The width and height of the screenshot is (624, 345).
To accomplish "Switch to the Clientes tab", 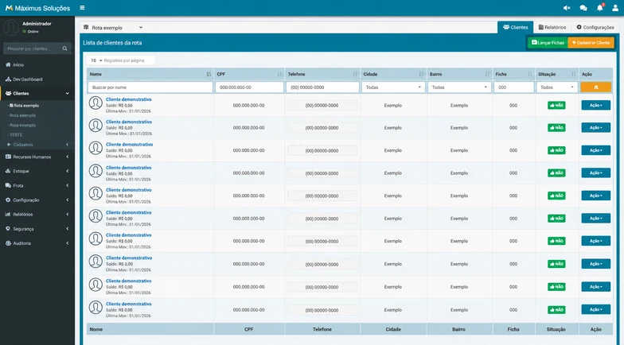I will pyautogui.click(x=516, y=27).
